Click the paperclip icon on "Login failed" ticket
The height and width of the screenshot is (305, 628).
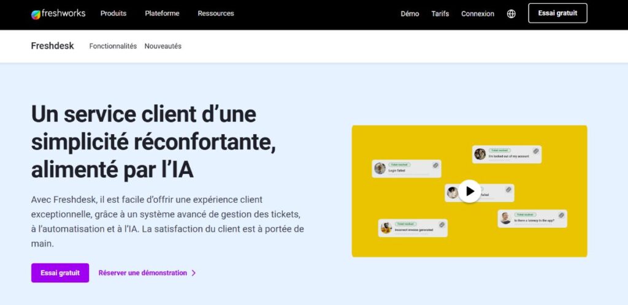point(435,165)
